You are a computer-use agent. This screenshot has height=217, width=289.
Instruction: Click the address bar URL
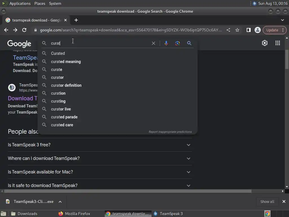pos(131,30)
